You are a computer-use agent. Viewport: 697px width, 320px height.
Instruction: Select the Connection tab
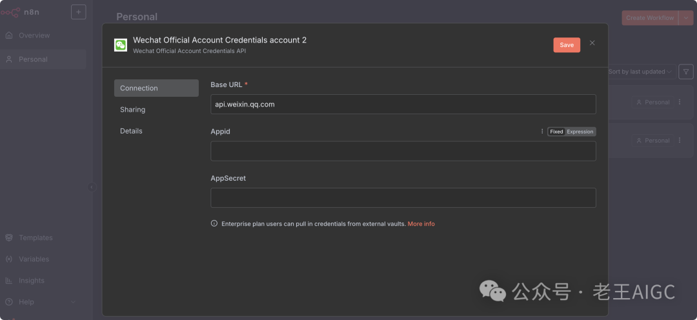[x=156, y=88]
